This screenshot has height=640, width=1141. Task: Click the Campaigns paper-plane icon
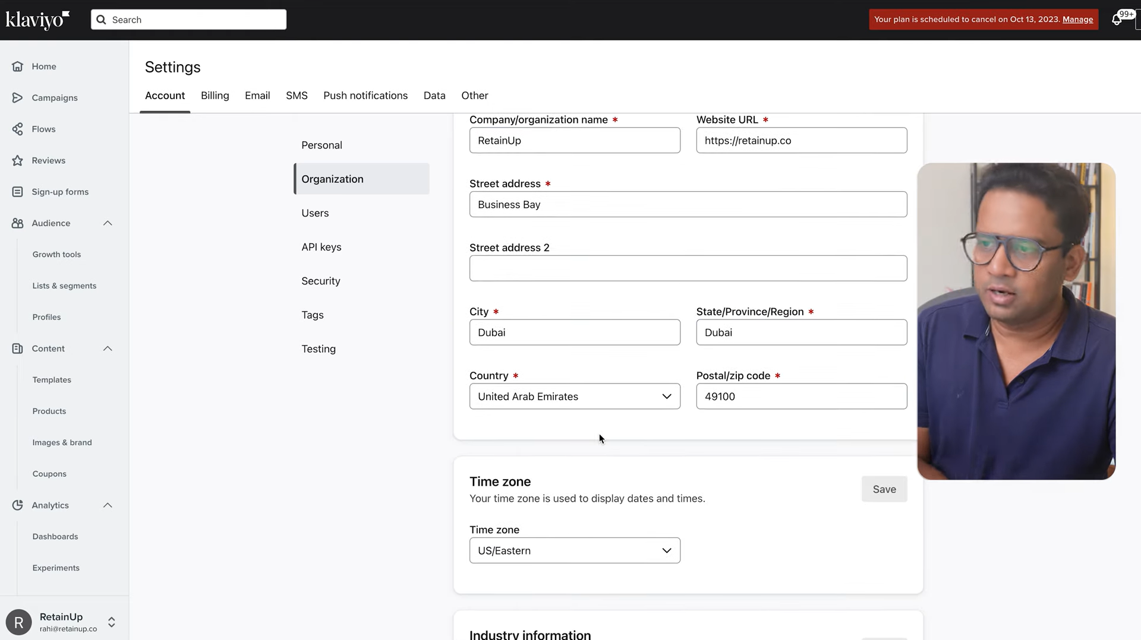tap(18, 97)
